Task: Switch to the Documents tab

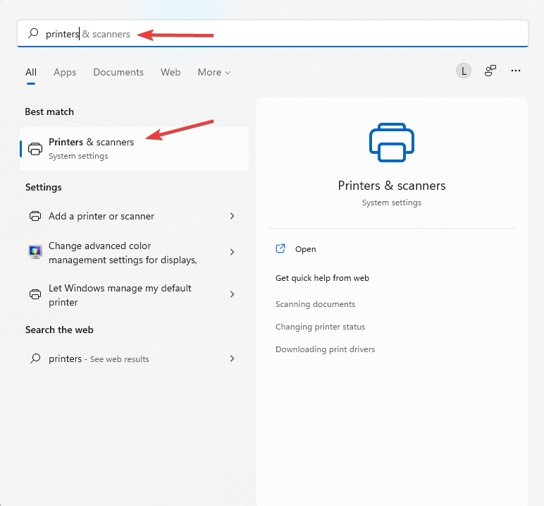Action: 118,72
